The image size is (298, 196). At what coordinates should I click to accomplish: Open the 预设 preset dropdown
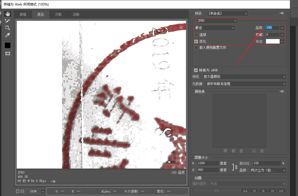(227, 14)
